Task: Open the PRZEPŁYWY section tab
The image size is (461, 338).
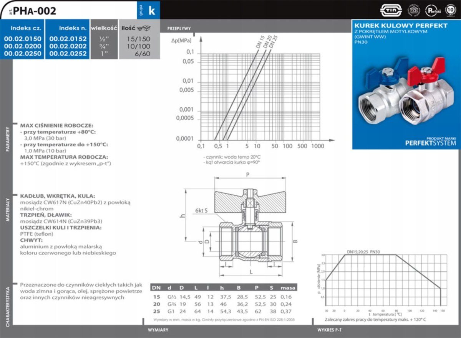Action: click(x=179, y=29)
